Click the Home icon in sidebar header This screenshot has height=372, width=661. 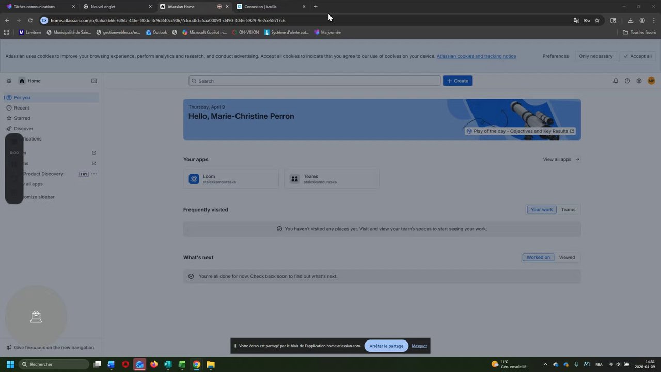(x=22, y=81)
